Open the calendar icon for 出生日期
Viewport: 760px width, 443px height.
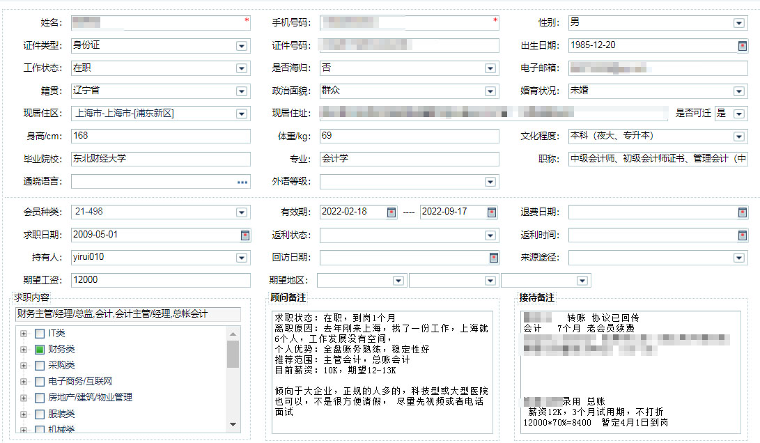click(x=742, y=46)
